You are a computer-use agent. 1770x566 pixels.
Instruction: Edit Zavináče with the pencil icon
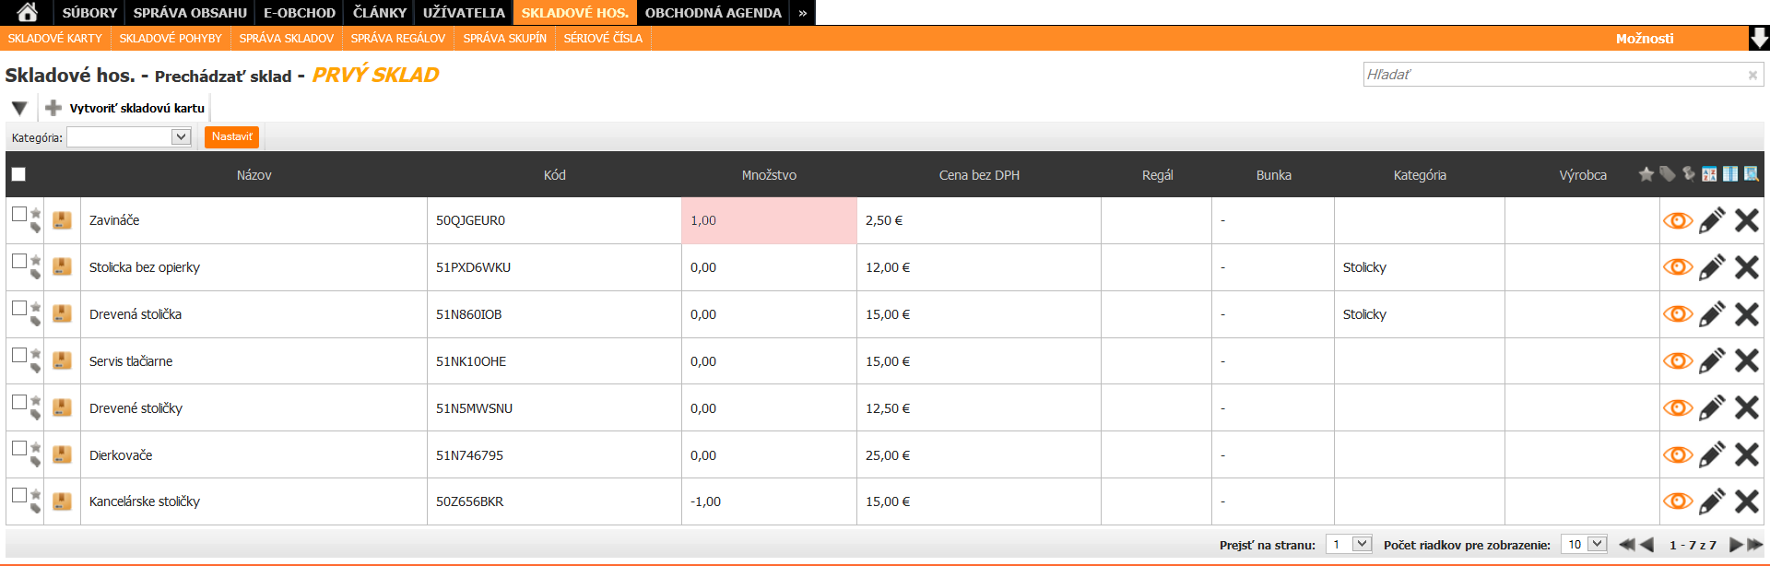pyautogui.click(x=1712, y=220)
